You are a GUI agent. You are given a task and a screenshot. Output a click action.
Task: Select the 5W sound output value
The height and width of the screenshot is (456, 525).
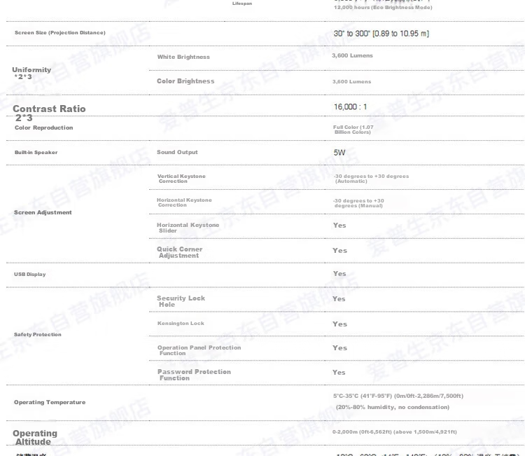pos(339,153)
